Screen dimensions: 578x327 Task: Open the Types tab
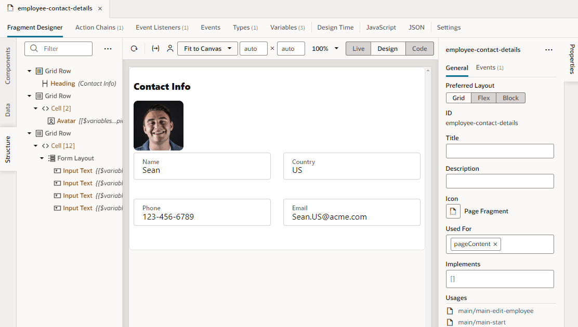(x=245, y=28)
